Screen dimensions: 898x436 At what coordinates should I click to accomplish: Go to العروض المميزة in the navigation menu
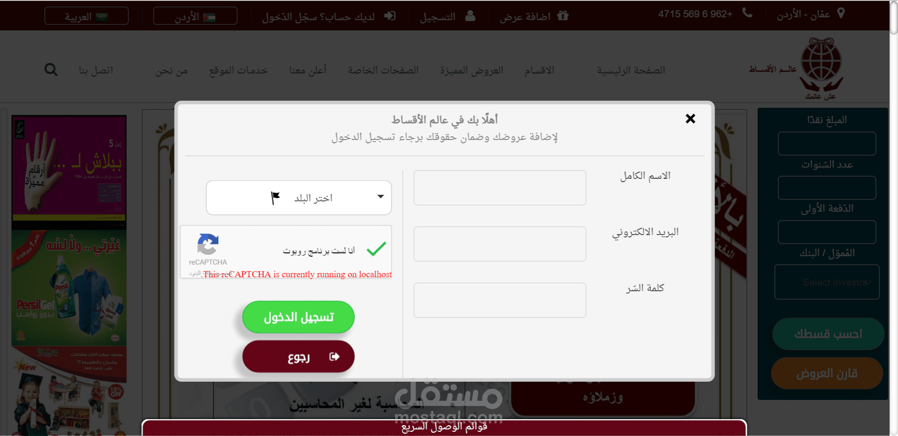tap(472, 70)
